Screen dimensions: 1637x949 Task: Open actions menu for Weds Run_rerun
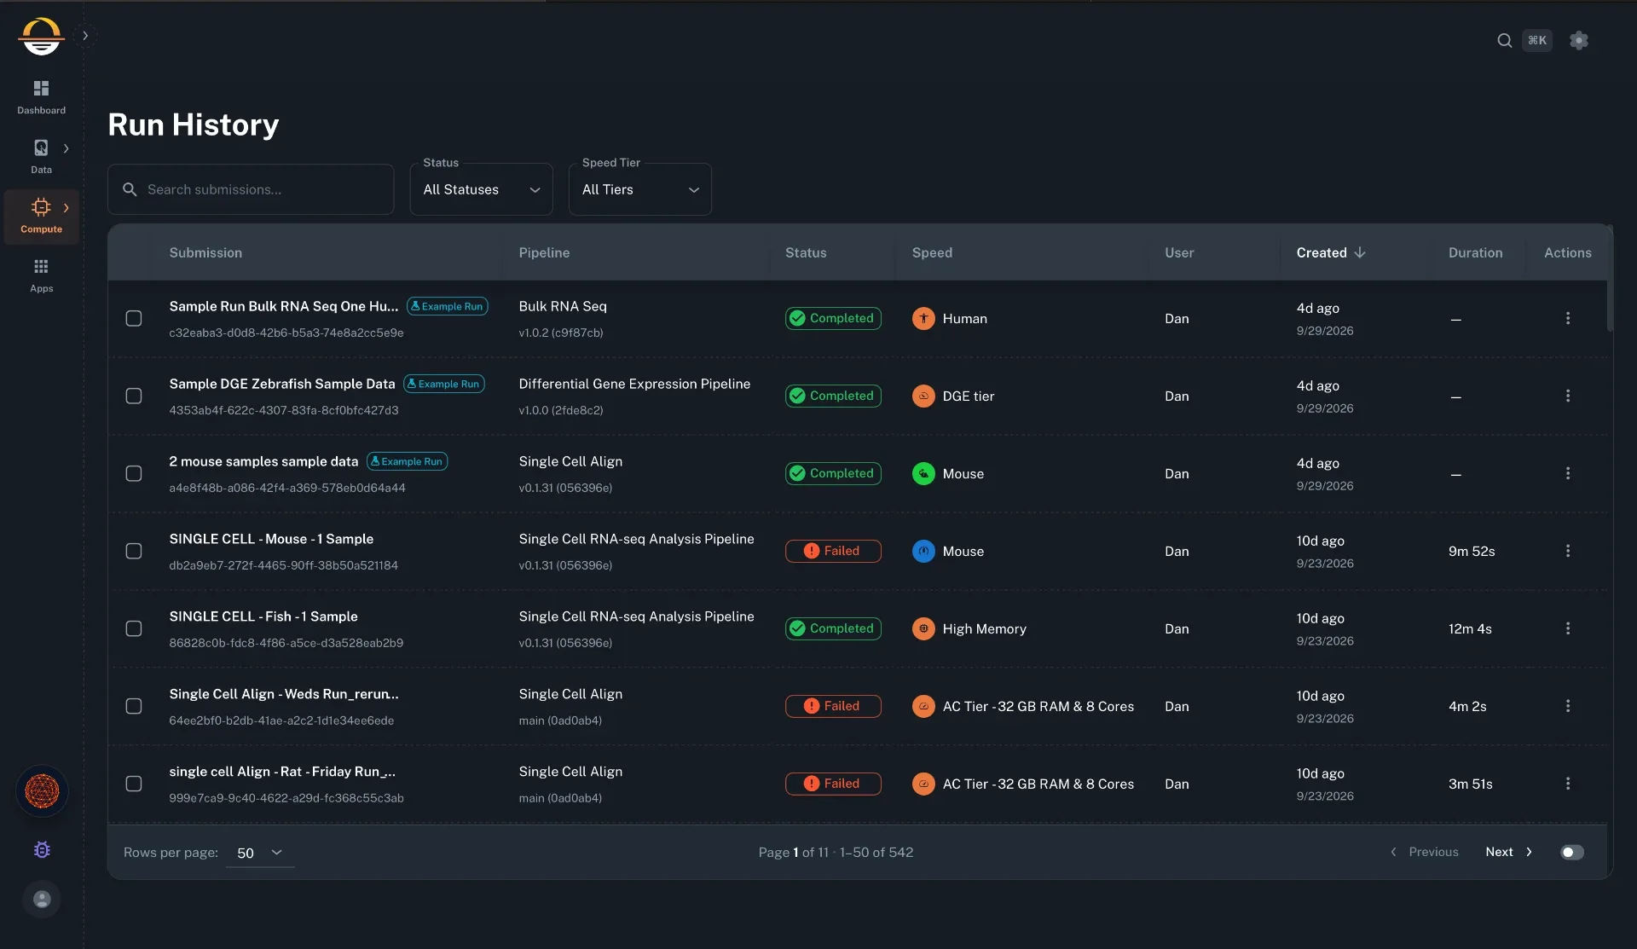pos(1567,706)
